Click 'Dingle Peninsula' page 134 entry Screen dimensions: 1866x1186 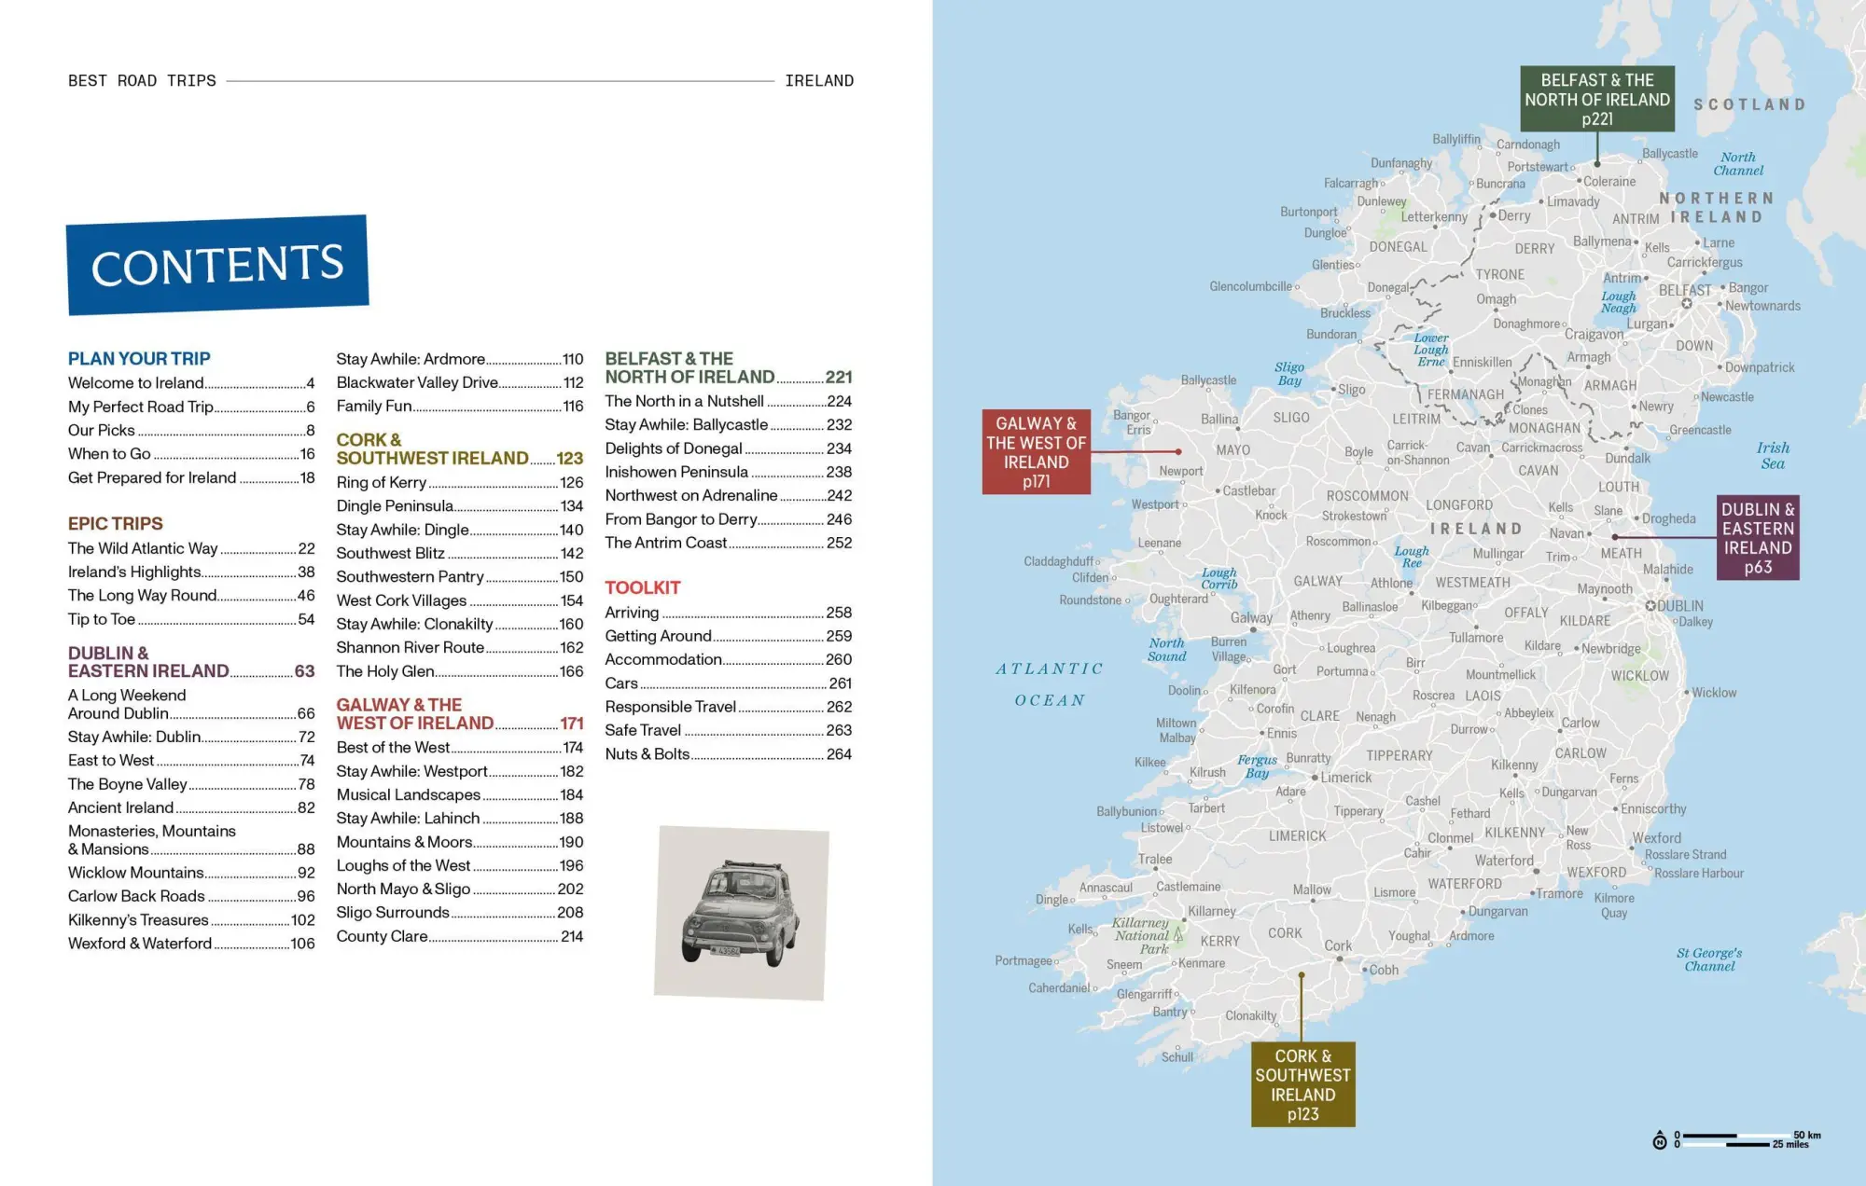[x=460, y=506]
